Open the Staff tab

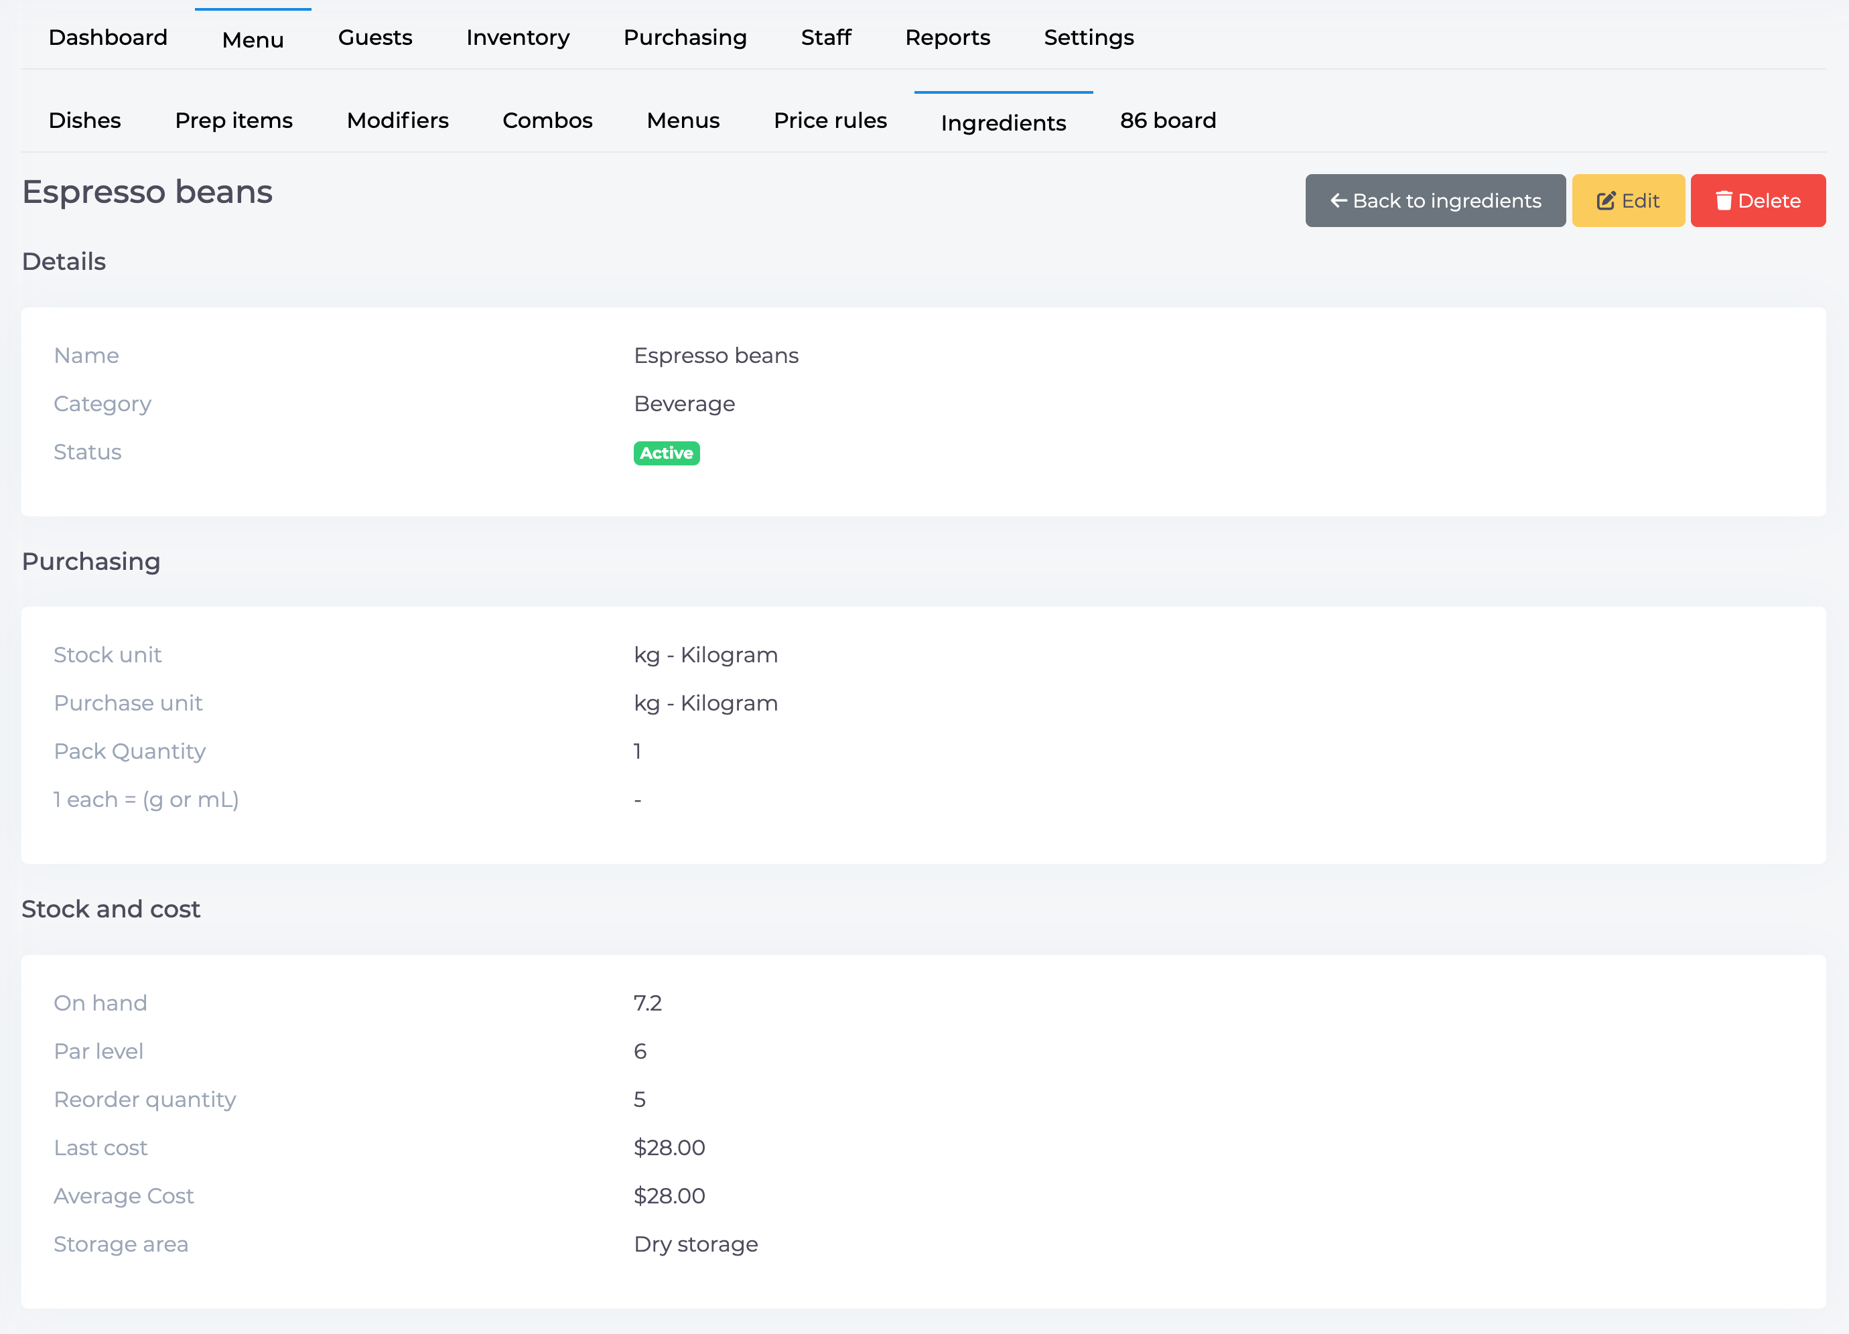(826, 38)
